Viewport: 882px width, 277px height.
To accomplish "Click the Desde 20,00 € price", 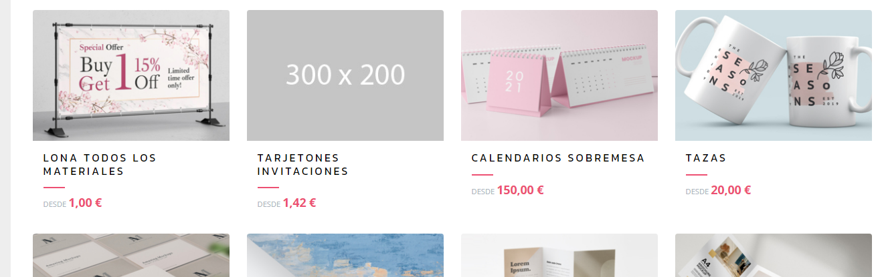I will [x=718, y=190].
